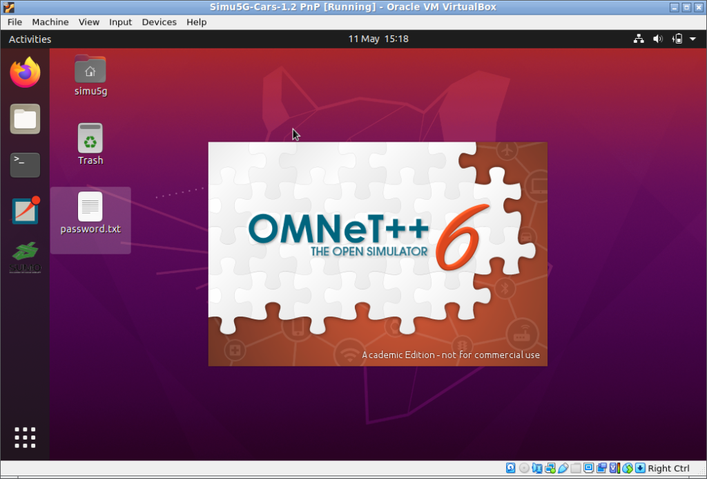Open the Files manager from the dock
The image size is (707, 479).
(x=25, y=118)
